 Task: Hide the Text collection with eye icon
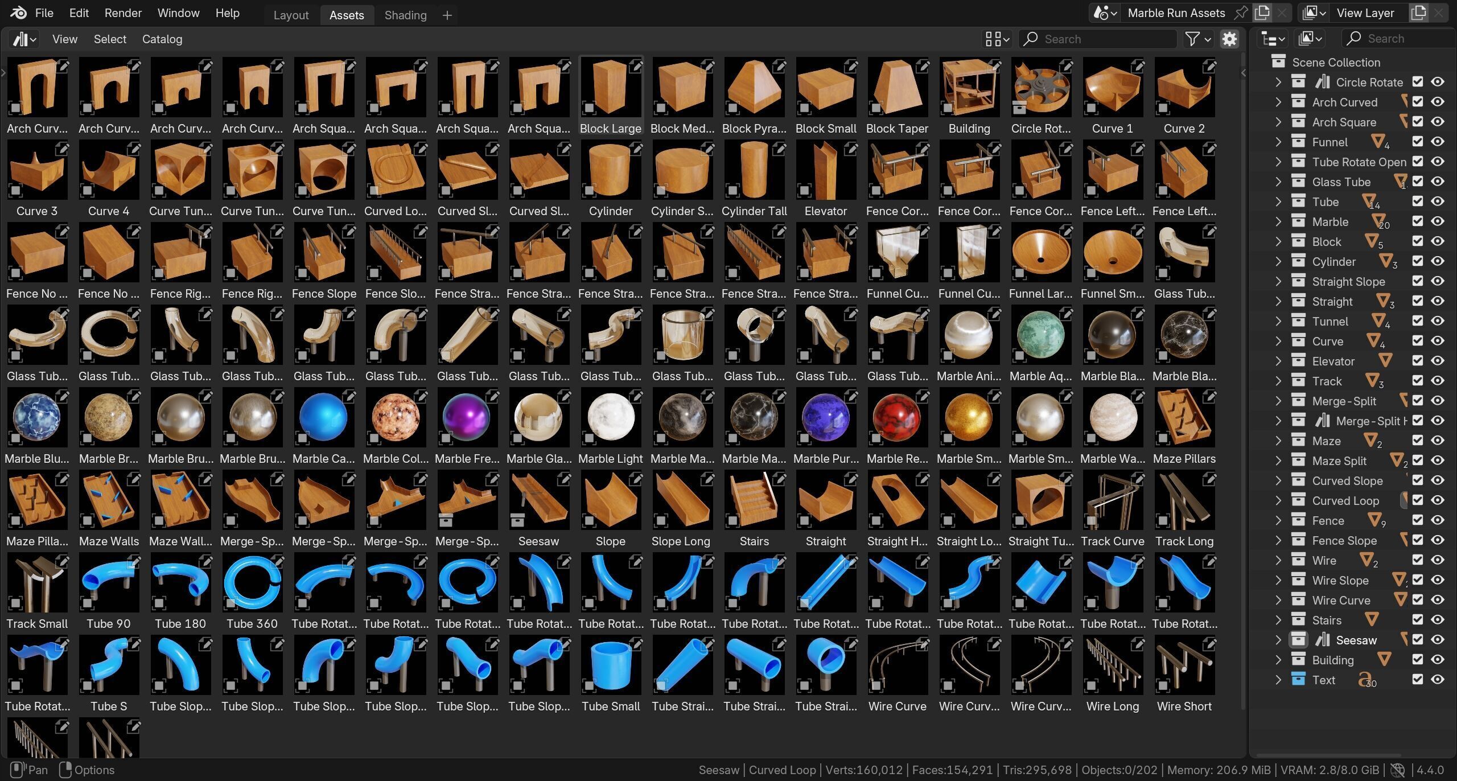(x=1438, y=680)
